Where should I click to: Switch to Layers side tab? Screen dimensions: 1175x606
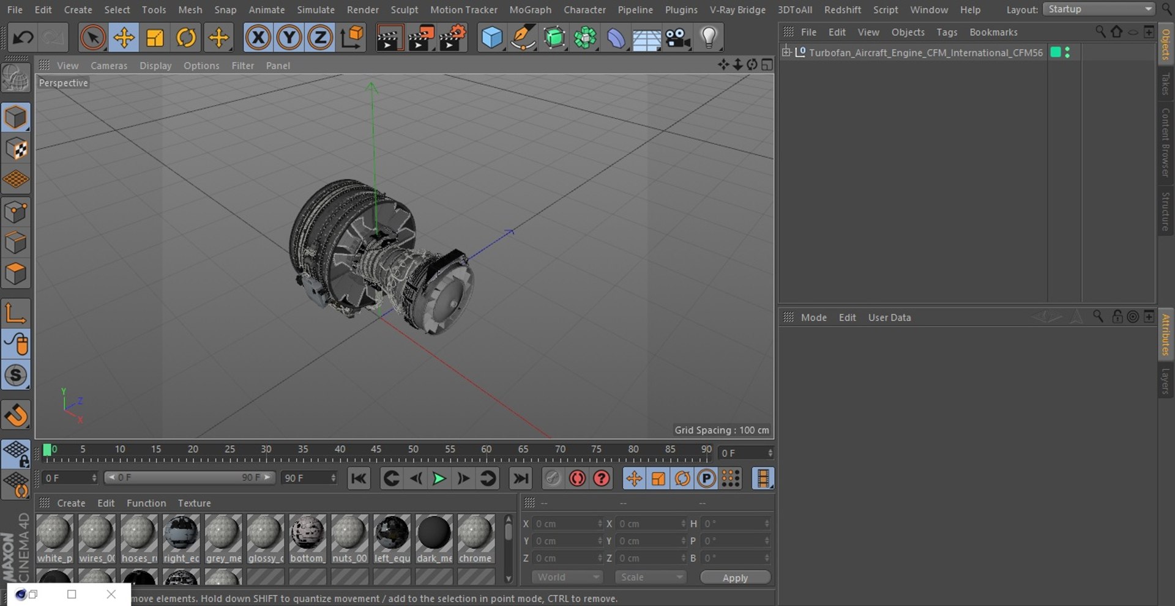[x=1165, y=381]
